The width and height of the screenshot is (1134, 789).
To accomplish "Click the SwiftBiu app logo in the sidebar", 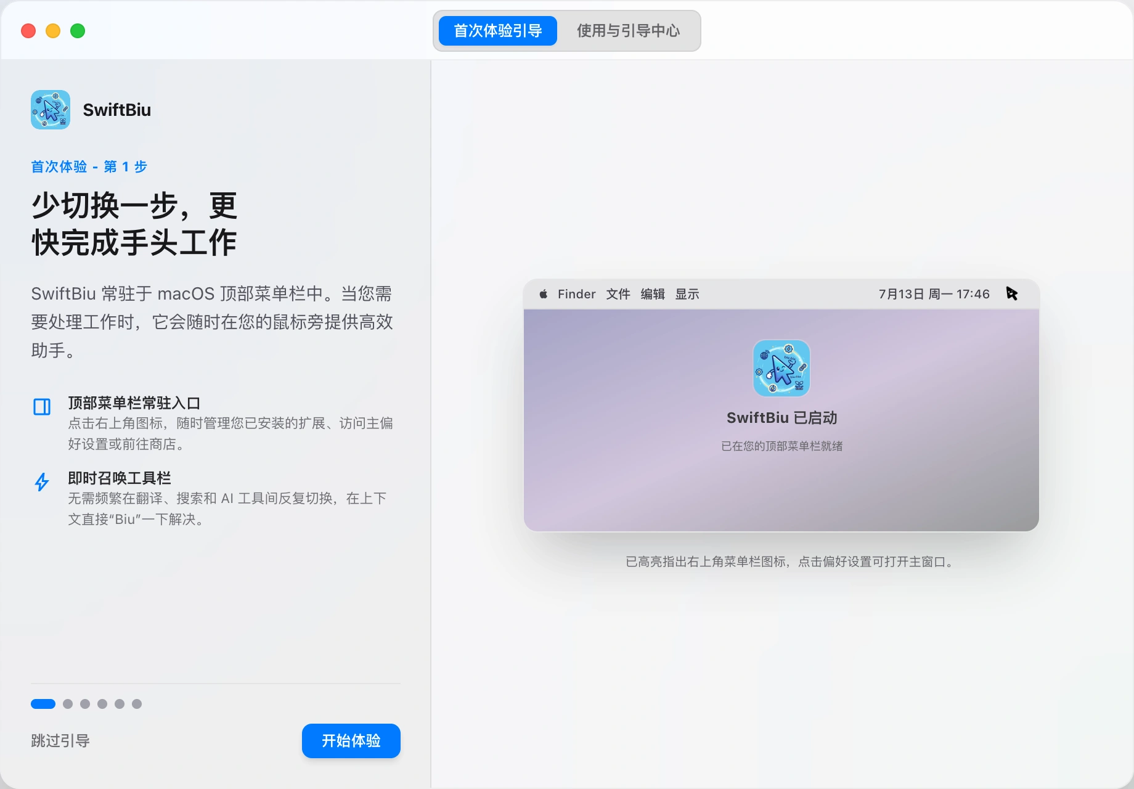I will click(51, 110).
